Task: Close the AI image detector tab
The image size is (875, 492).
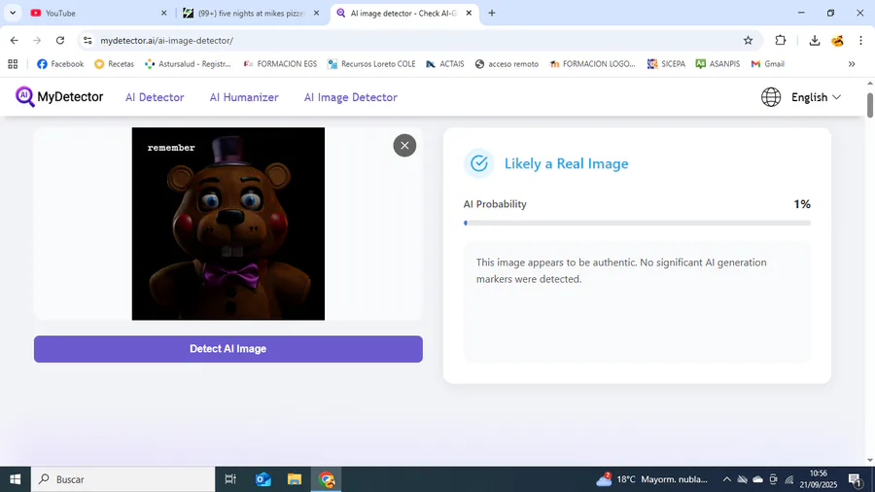Action: (469, 13)
